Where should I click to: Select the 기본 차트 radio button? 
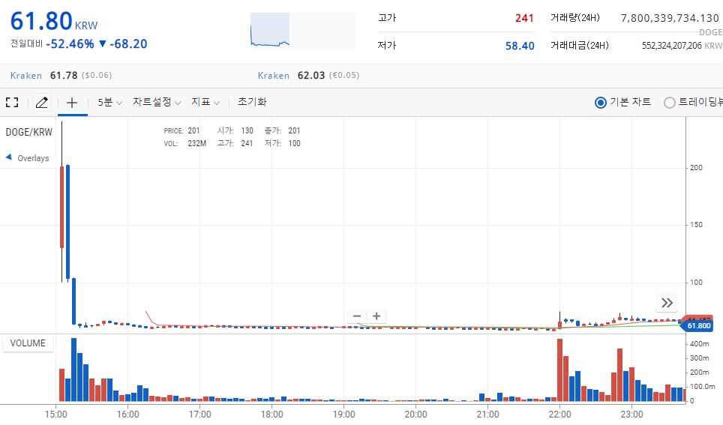600,103
